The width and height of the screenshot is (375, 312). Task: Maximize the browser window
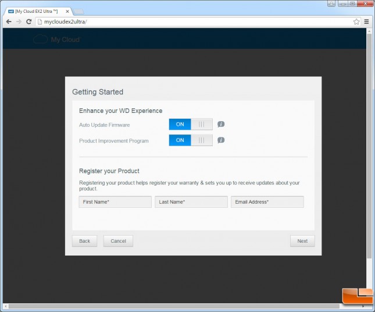pyautogui.click(x=352, y=3)
